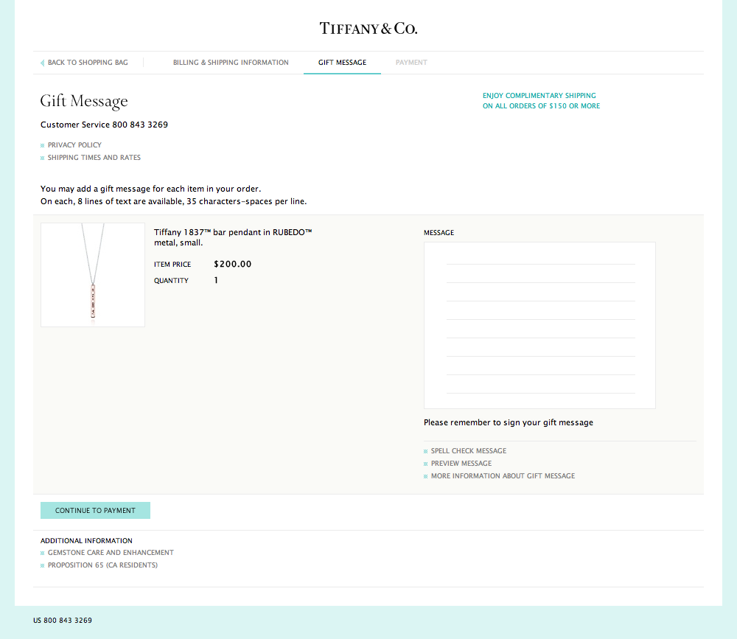This screenshot has height=639, width=737.
Task: Open Preview Message
Action: 461,463
